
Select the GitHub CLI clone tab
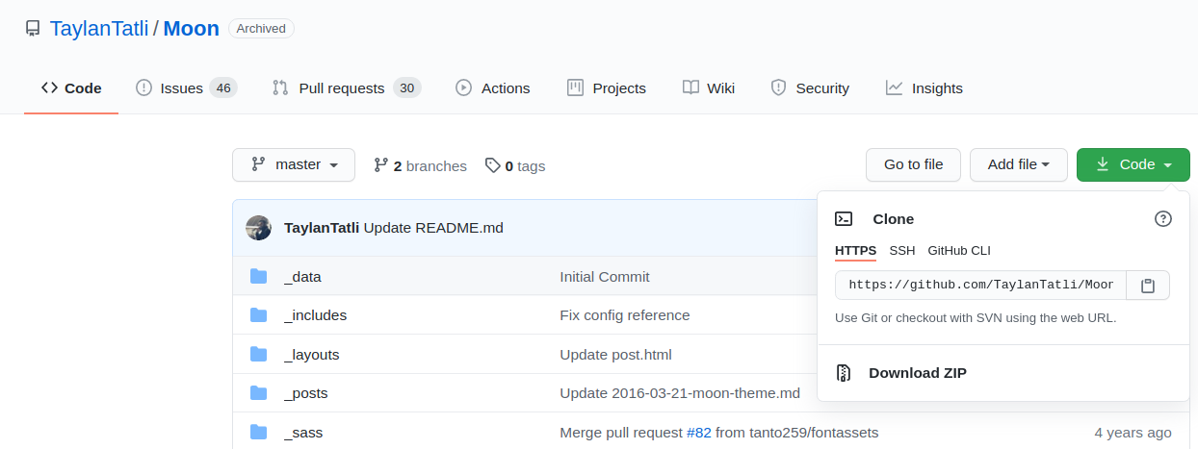[x=959, y=251]
